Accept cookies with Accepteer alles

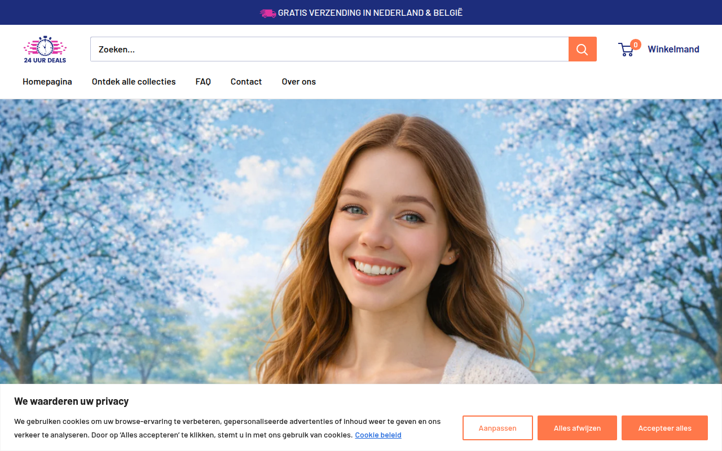664,428
